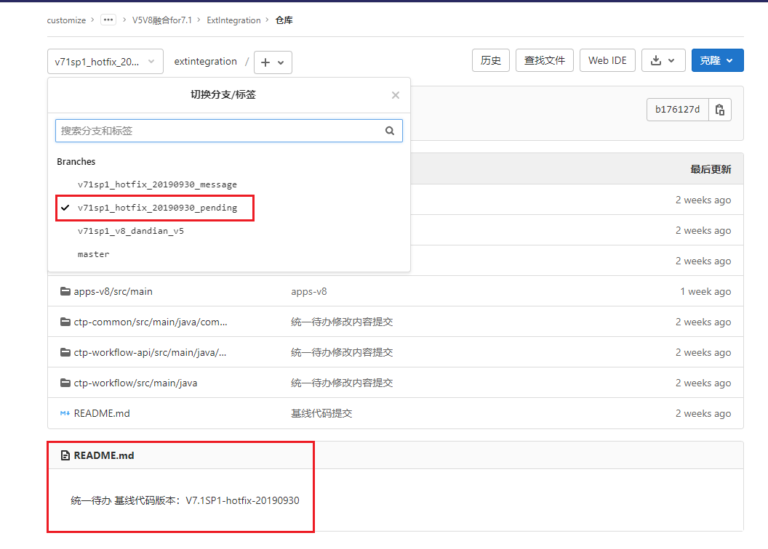Close the switch branch/tag popup

coord(395,95)
